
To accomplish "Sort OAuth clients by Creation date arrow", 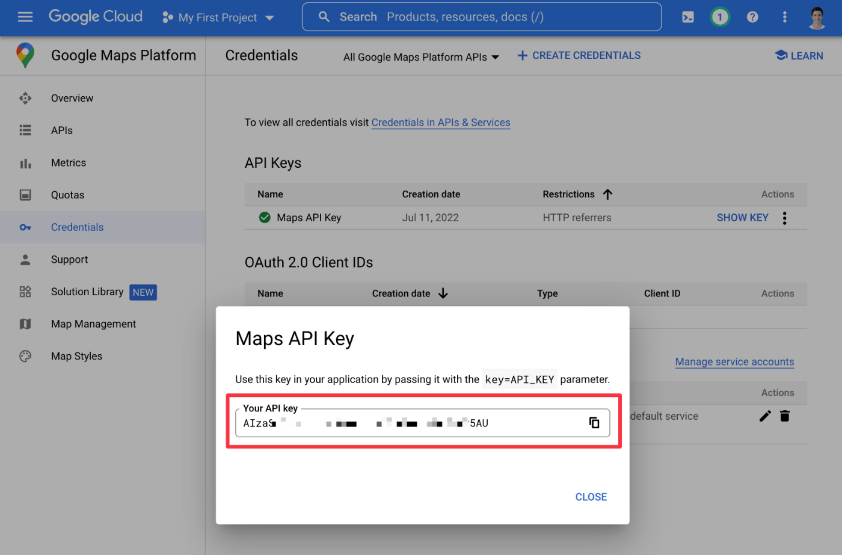I will pos(443,293).
